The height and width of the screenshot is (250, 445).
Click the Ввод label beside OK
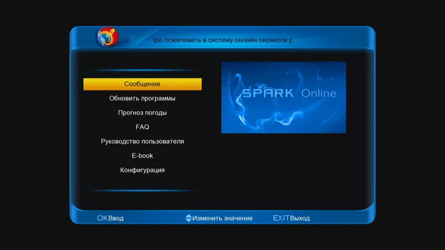coord(116,218)
